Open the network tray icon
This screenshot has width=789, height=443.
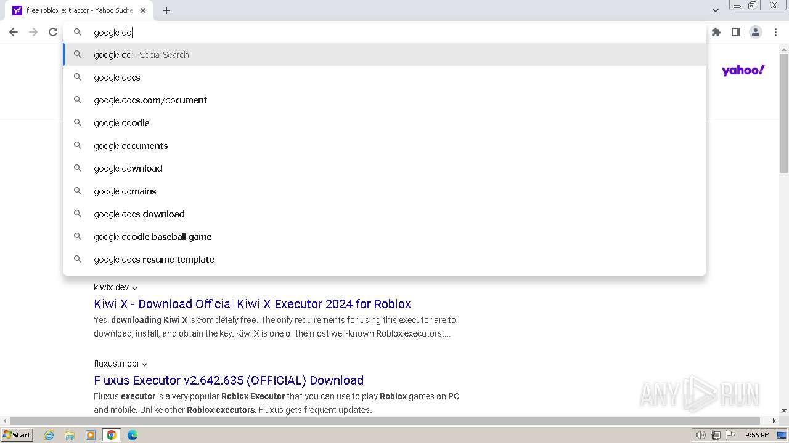(x=716, y=435)
